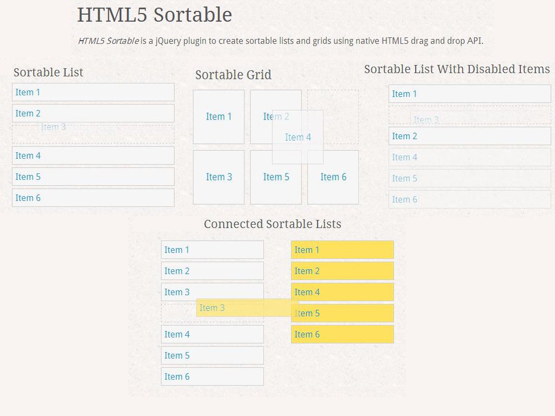Select Item 1 in Sortable List
555x416 pixels.
(x=93, y=92)
